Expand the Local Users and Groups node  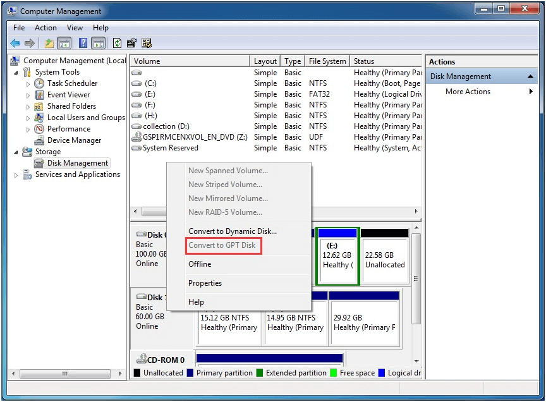tap(28, 118)
